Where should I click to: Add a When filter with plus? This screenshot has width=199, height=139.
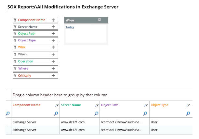tap(53, 54)
